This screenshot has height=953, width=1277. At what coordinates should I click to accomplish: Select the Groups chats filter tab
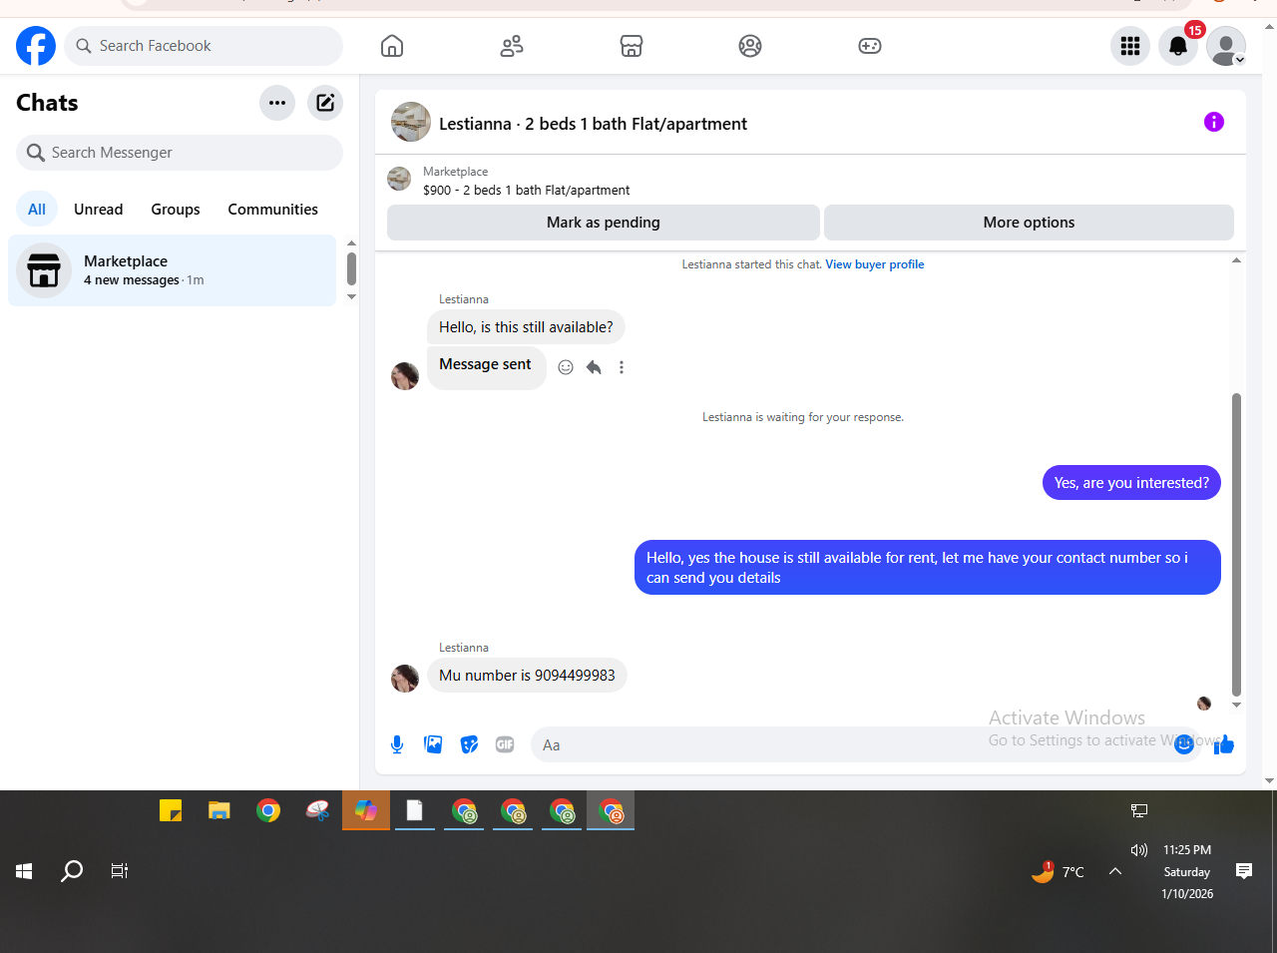[176, 210]
